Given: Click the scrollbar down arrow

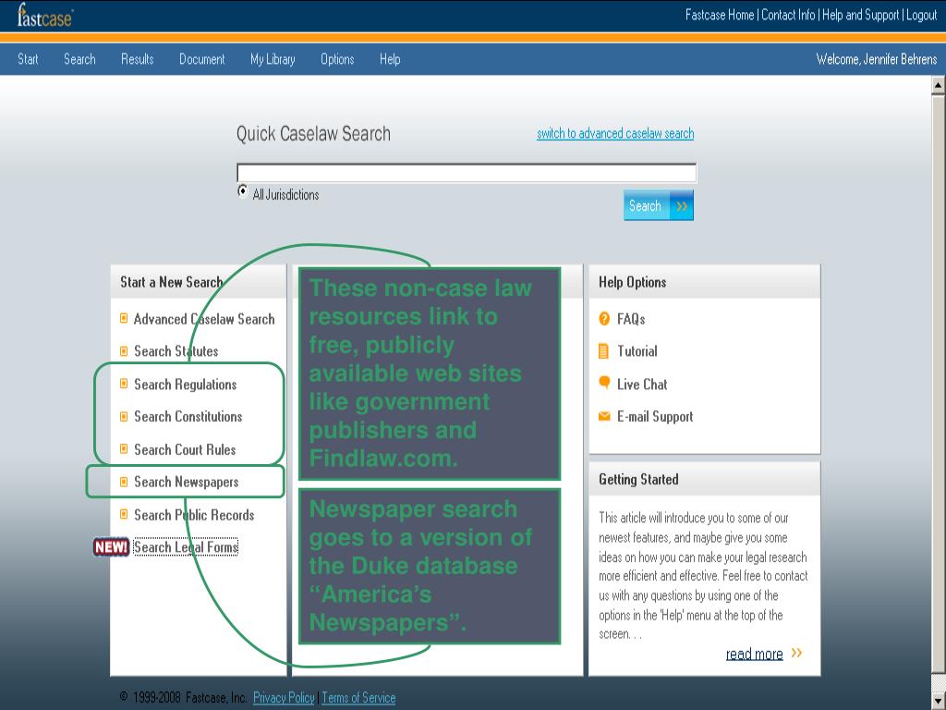Looking at the screenshot, I should click(939, 701).
